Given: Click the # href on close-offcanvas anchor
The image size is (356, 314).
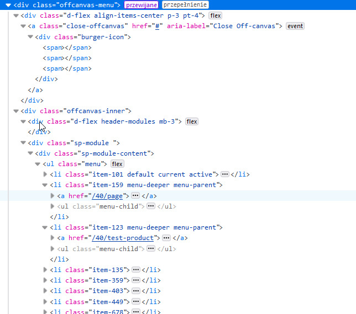Looking at the screenshot, I should point(159,26).
